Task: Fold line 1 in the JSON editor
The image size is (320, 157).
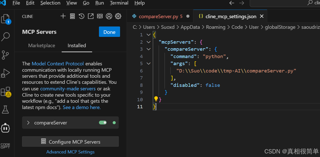Action: coord(148,35)
